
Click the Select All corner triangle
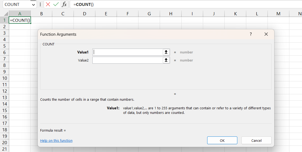point(5,14)
